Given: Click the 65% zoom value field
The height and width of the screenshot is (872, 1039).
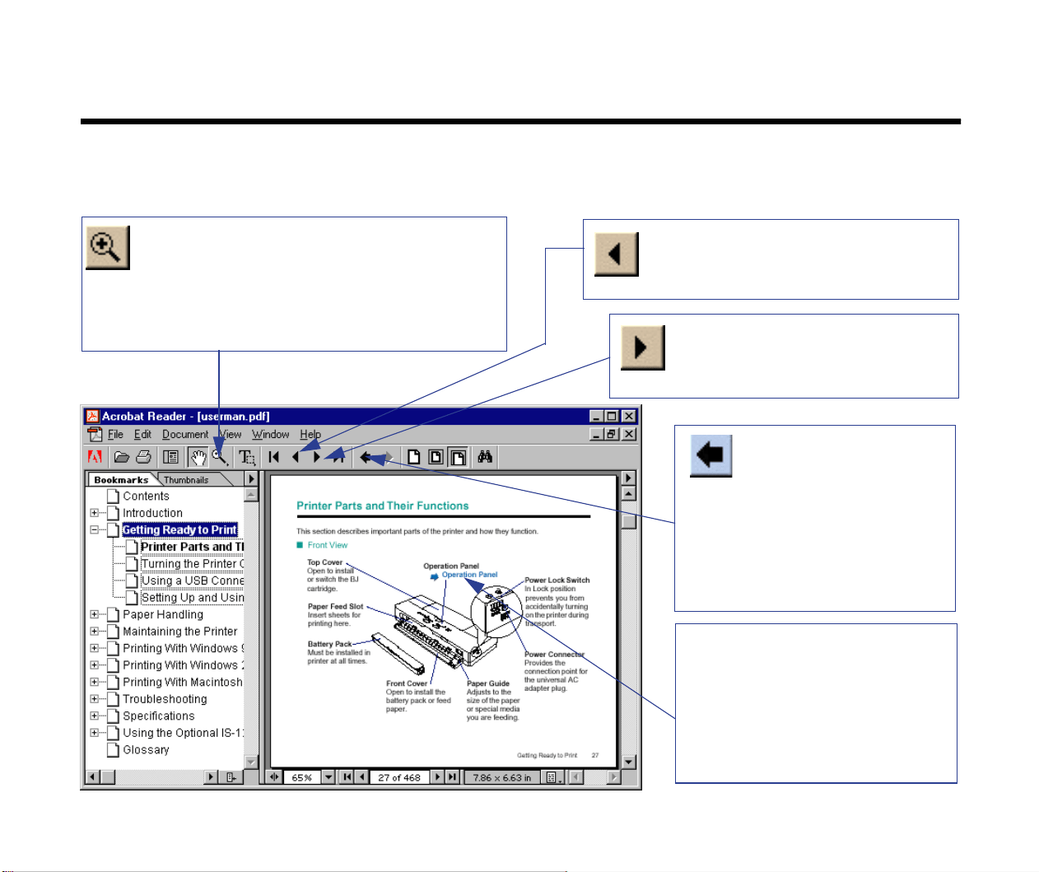Looking at the screenshot, I should [302, 776].
